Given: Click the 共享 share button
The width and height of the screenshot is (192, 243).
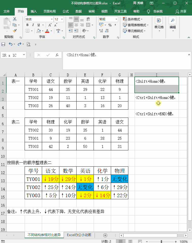Looking at the screenshot, I should pyautogui.click(x=181, y=11).
